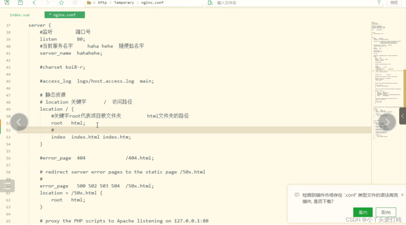This screenshot has width=406, height=225.
Task: Click the save file icon
Action: (x=20, y=3)
